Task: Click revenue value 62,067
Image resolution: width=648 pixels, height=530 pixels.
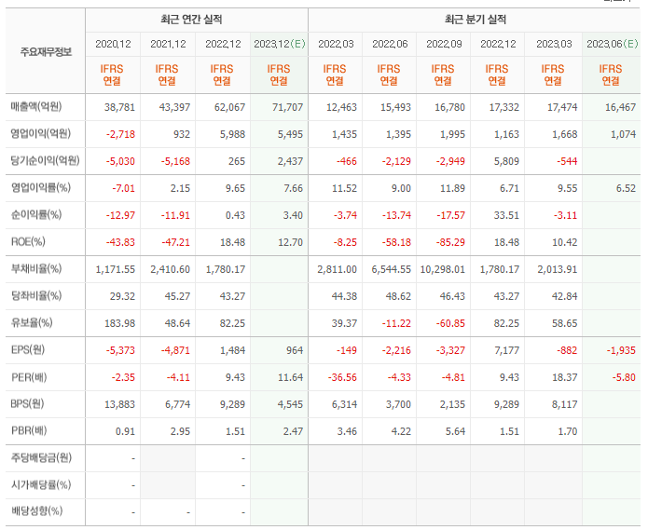Action: click(229, 107)
